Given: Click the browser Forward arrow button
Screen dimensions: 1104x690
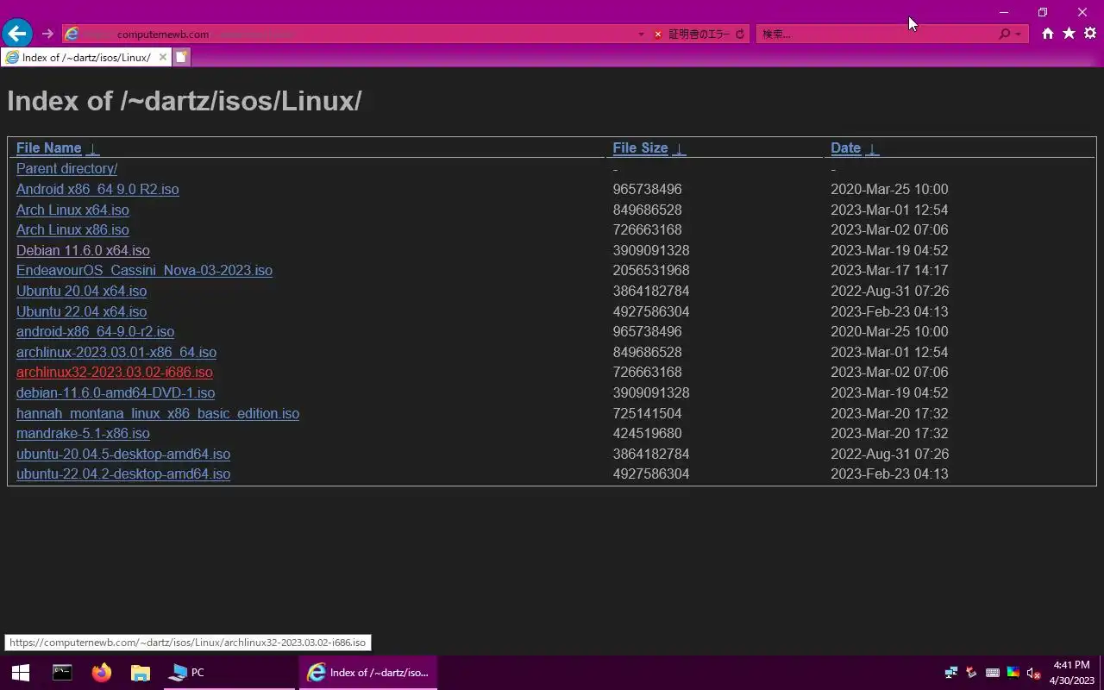Looking at the screenshot, I should [47, 34].
